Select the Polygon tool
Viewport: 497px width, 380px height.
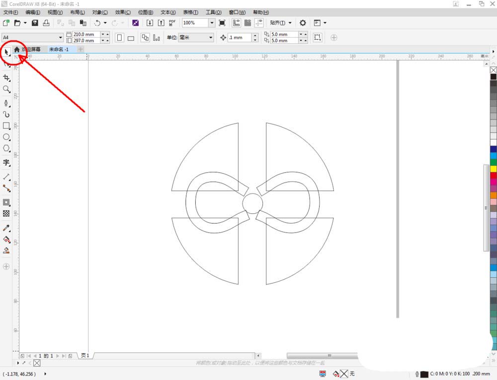(6, 148)
